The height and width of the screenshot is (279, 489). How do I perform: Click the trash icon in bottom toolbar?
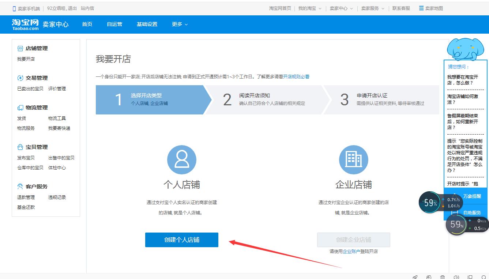(443, 277)
